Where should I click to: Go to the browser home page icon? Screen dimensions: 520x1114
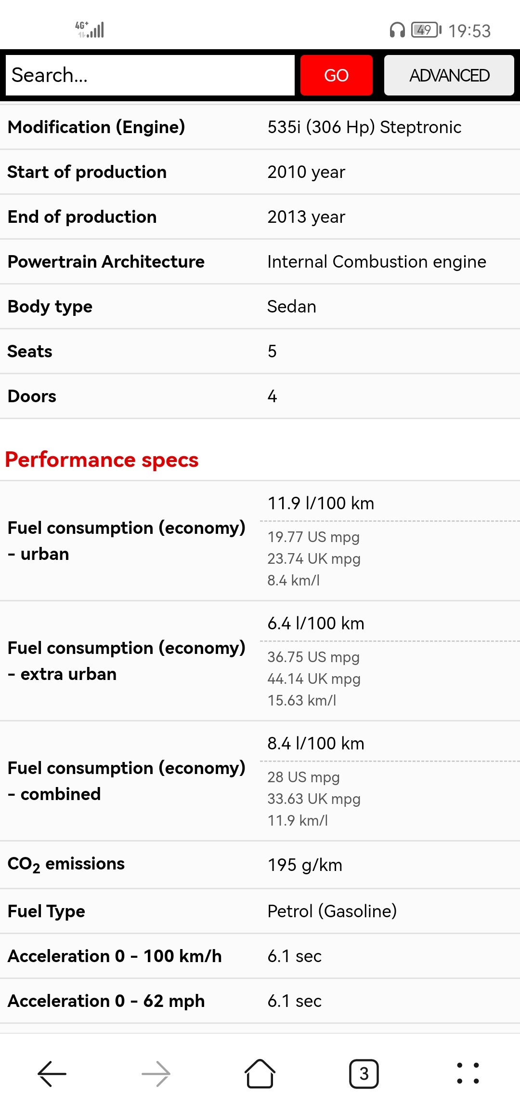[x=260, y=1073]
